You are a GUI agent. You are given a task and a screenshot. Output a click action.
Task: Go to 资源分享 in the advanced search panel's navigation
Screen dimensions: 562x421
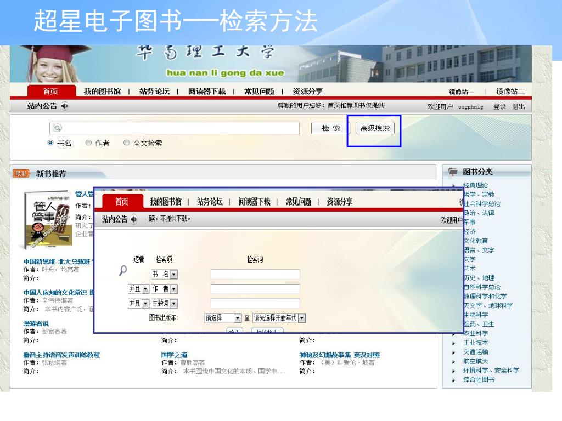[339, 202]
